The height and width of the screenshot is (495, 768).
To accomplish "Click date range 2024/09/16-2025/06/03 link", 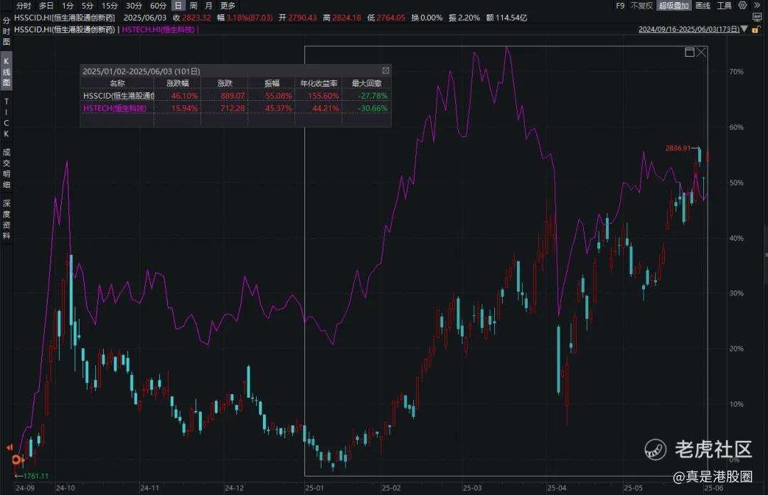I will tap(688, 29).
